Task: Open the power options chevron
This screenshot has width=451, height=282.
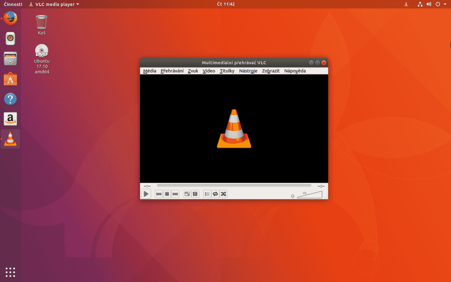Action: pos(438,4)
